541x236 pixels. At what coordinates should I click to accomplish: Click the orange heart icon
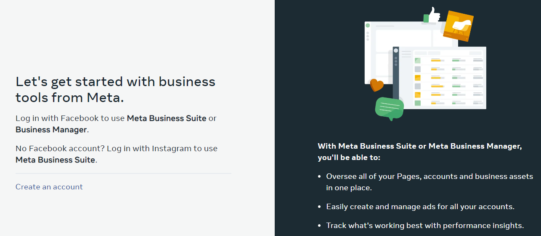click(377, 85)
